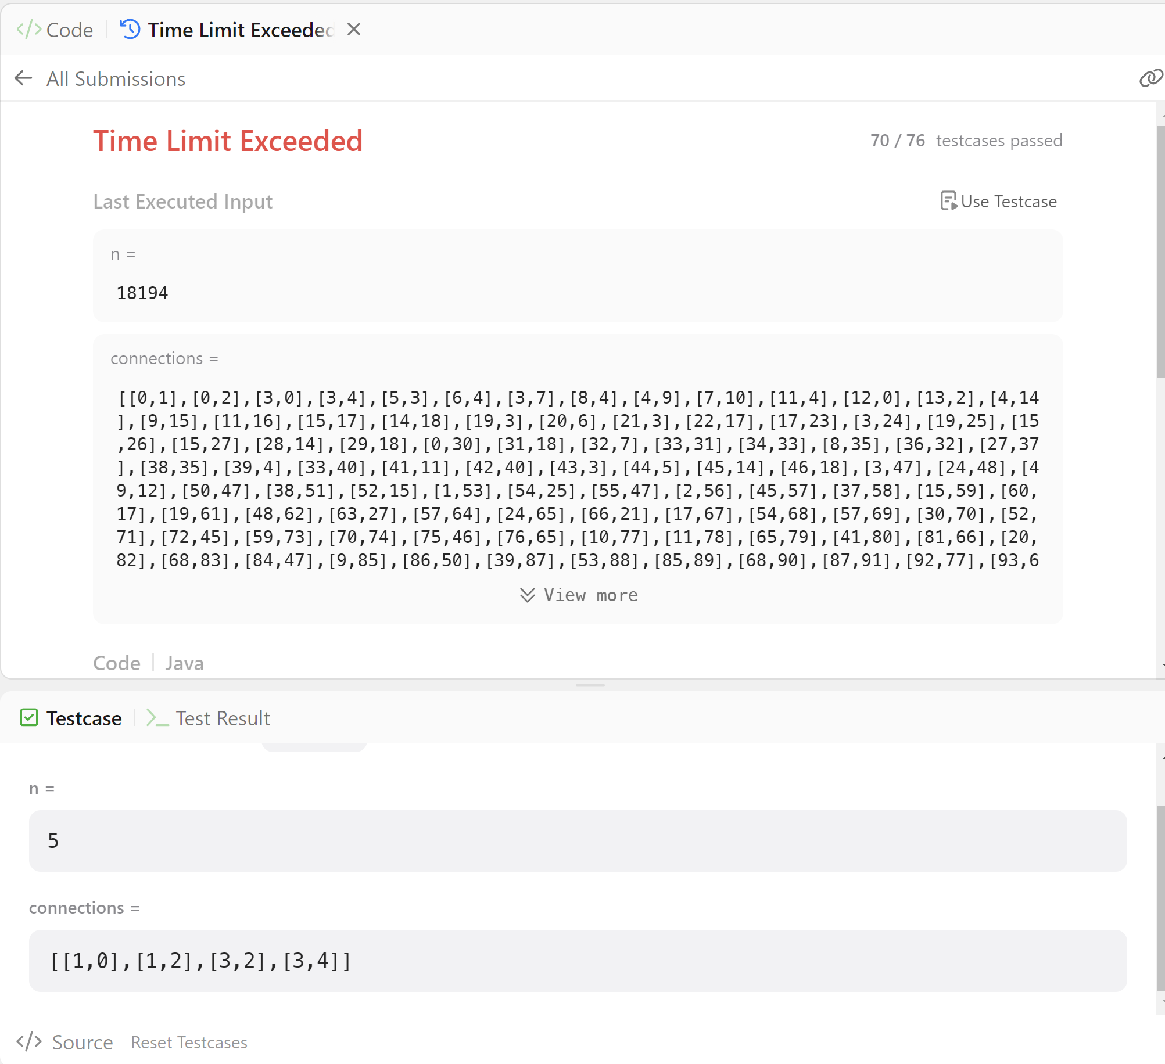This screenshot has height=1064, width=1165.
Task: Click the back arrow icon
Action: (23, 78)
